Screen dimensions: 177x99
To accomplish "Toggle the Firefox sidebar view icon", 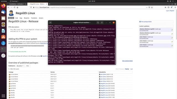I will 168,7.
